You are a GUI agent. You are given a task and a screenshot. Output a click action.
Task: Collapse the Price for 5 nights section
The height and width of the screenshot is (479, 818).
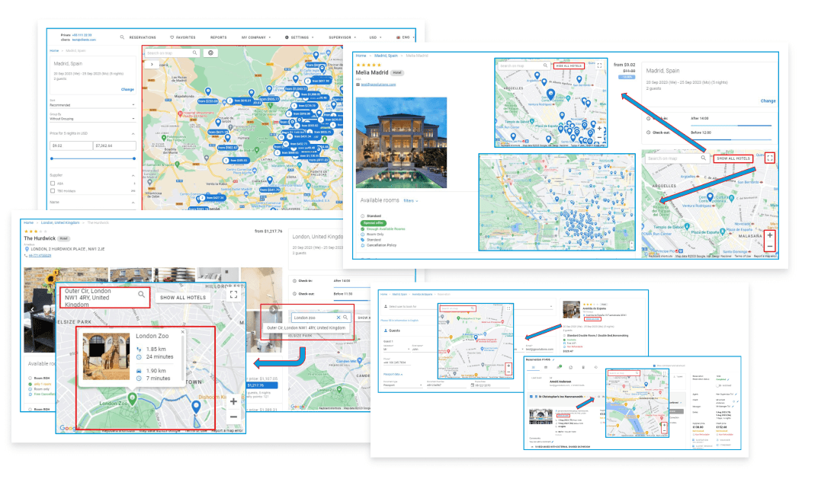click(x=133, y=133)
